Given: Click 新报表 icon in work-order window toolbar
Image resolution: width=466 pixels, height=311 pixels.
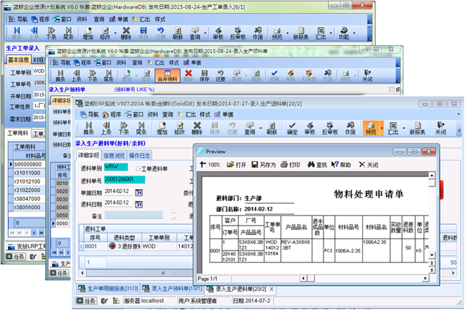Looking at the screenshot, I should [x=300, y=33].
